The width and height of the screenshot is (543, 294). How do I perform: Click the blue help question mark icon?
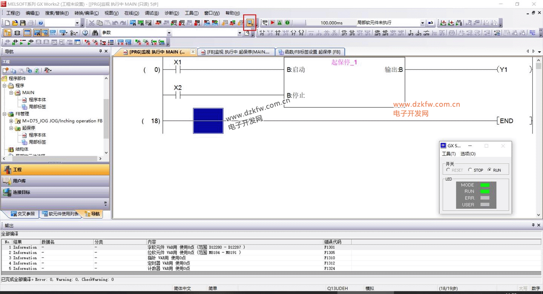(40, 23)
